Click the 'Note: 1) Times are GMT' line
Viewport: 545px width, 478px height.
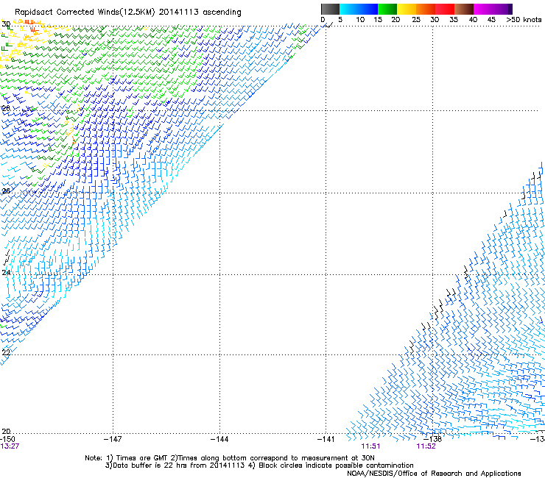[x=230, y=458]
